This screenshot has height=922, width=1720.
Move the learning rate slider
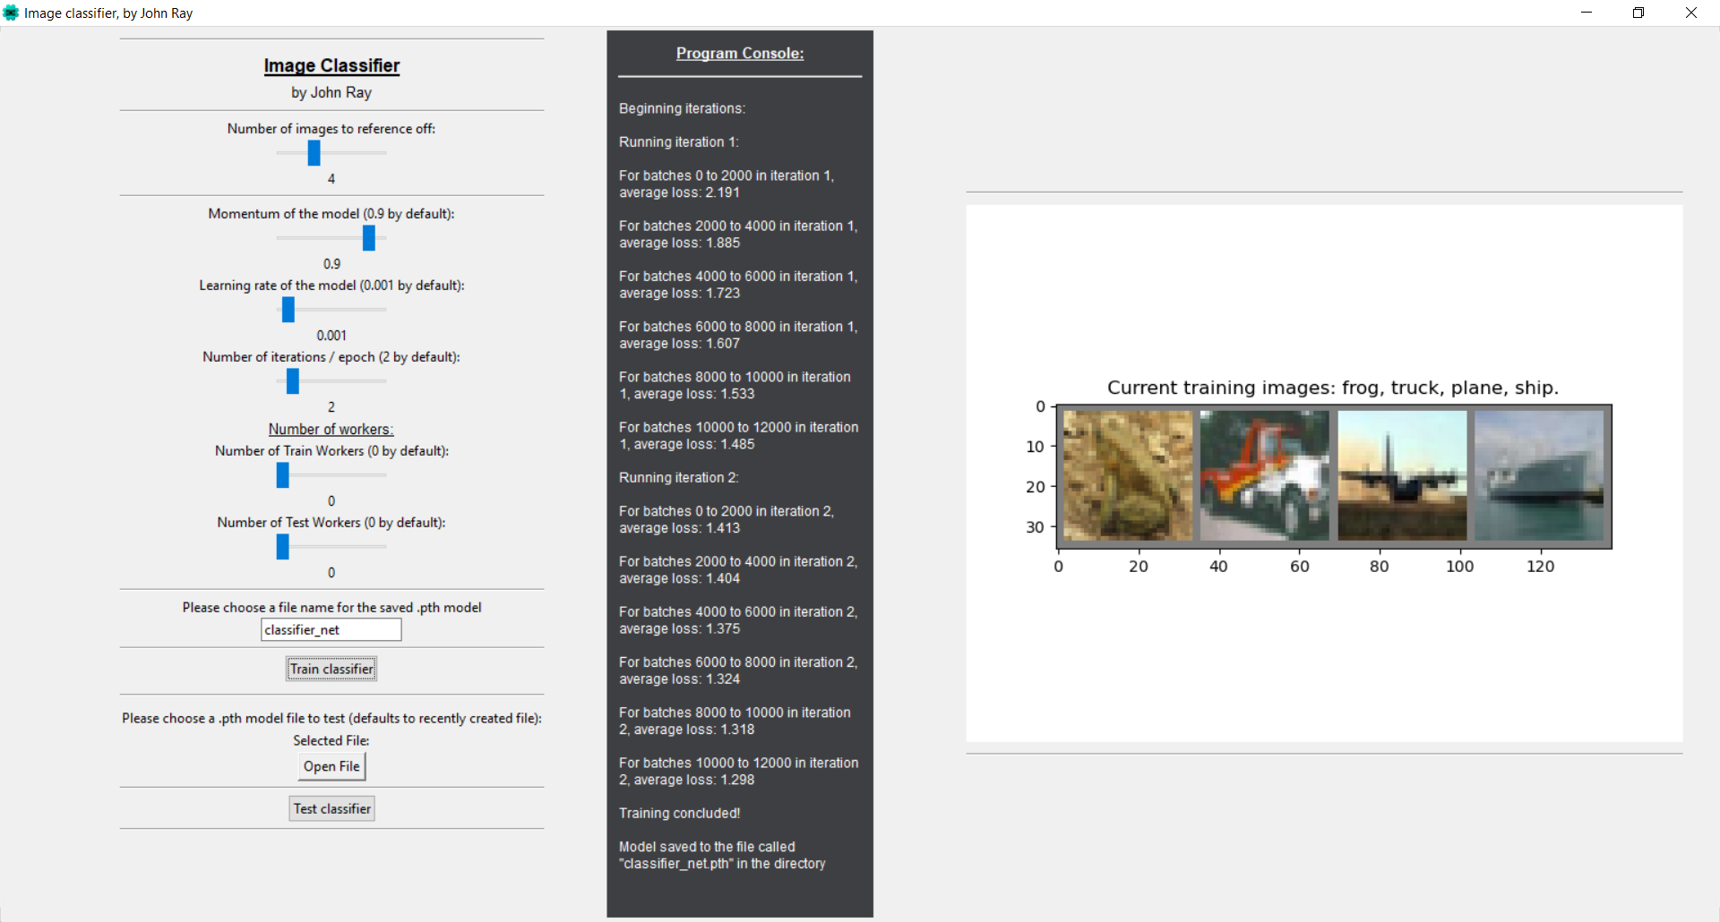click(x=288, y=310)
